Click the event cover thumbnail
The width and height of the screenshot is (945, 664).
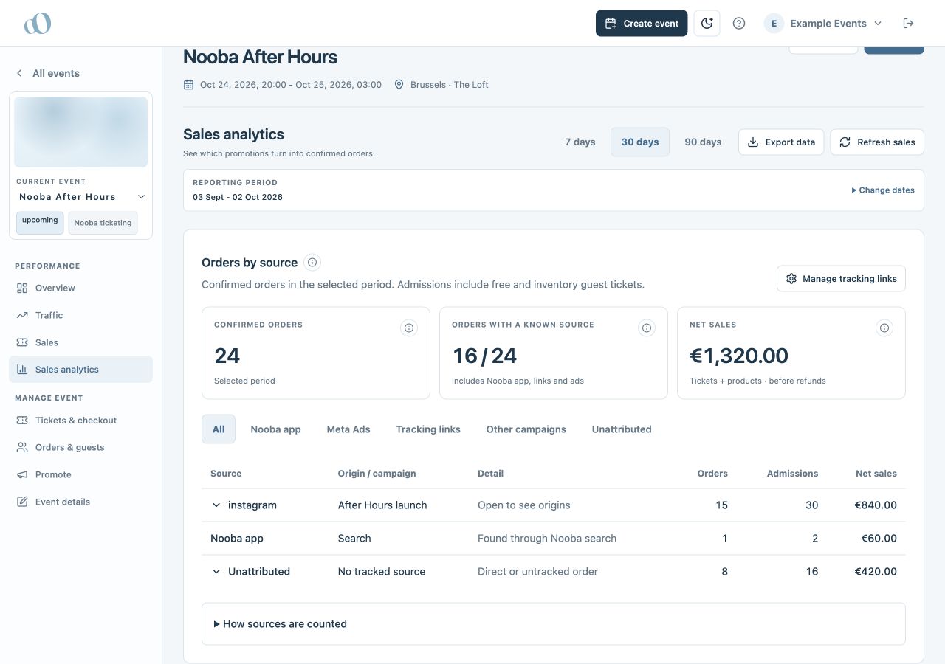pyautogui.click(x=81, y=132)
